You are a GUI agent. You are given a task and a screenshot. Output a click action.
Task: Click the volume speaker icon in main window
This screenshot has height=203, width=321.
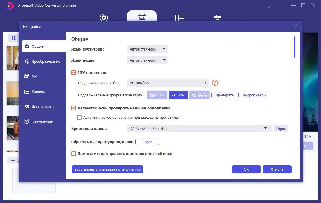pos(308,136)
